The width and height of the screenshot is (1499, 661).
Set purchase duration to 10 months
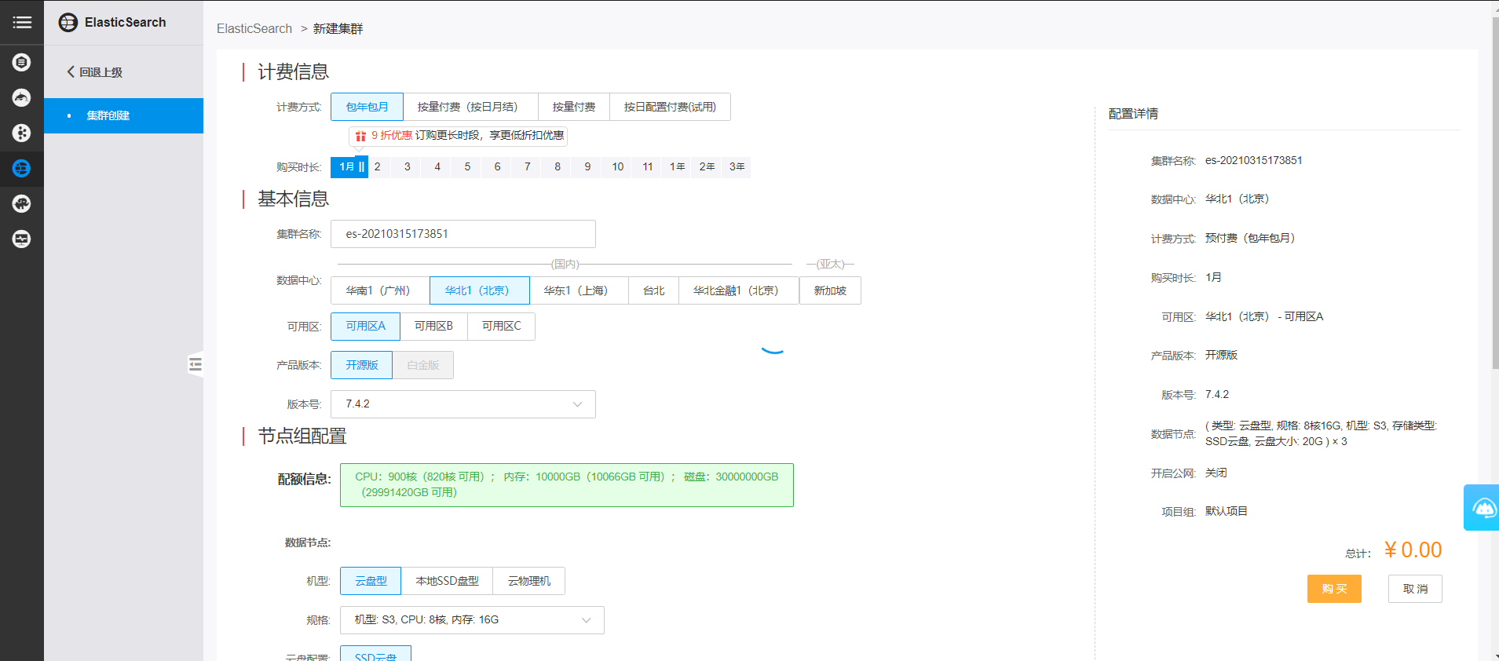(617, 166)
